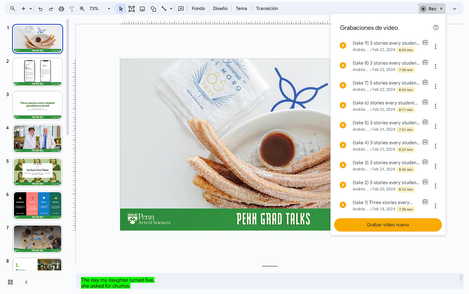This screenshot has width=469, height=294.
Task: Play the take 2 recording
Action: coord(343,185)
